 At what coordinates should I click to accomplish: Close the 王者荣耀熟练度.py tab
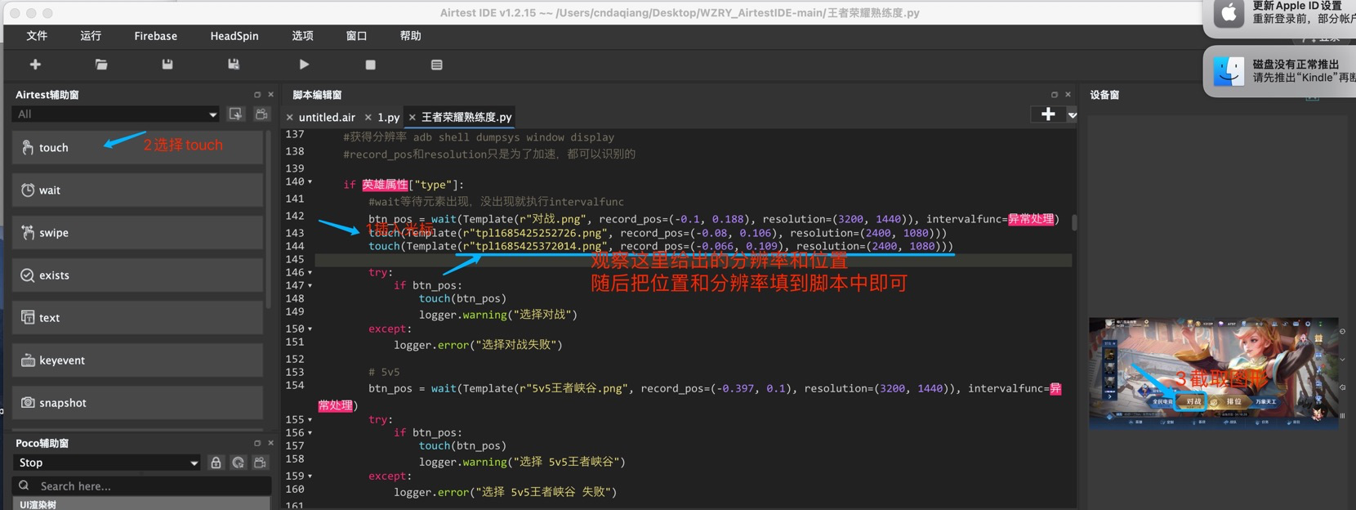[x=413, y=118]
